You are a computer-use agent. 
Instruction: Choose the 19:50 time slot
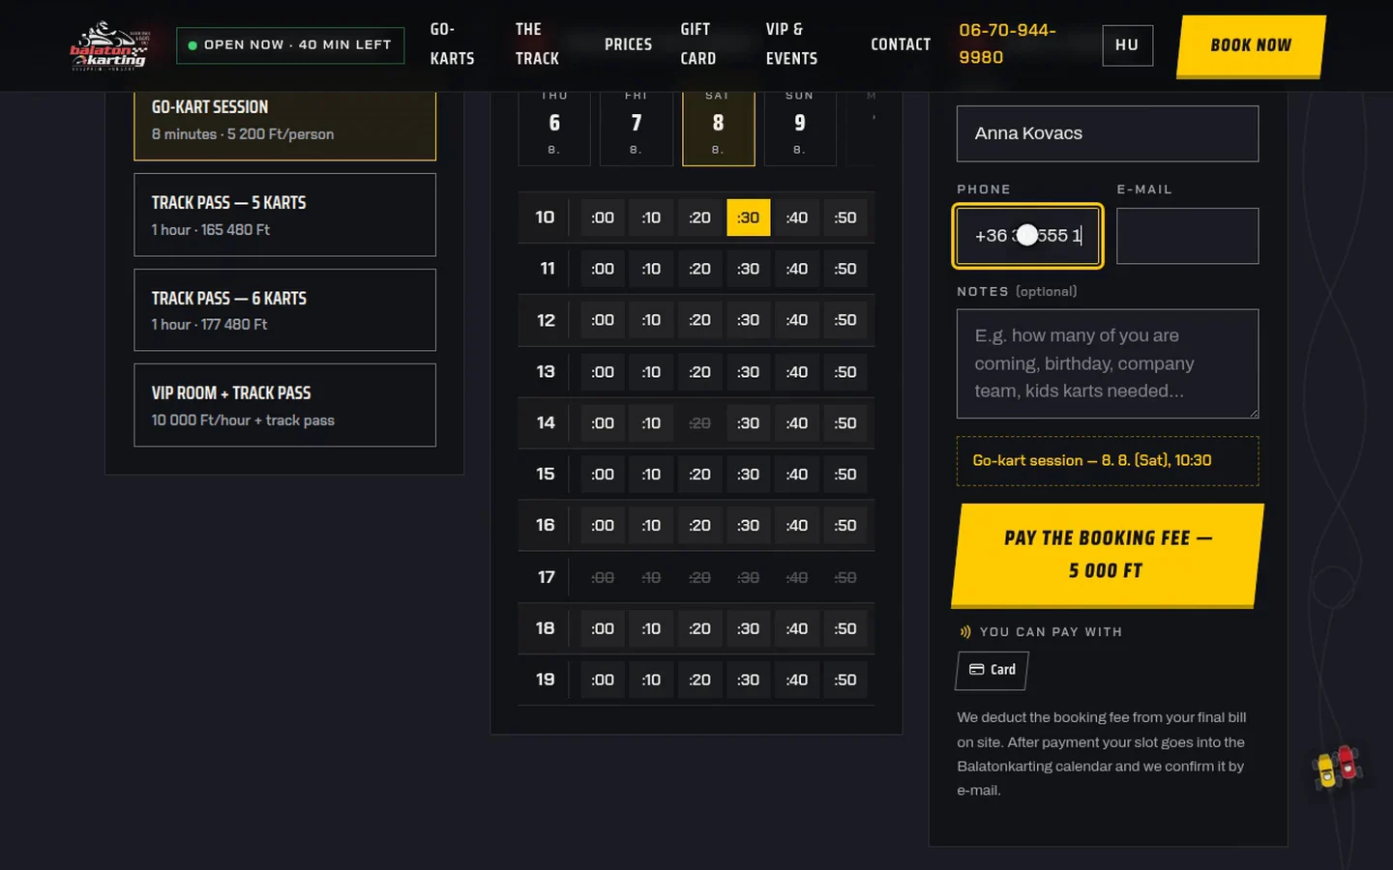coord(845,680)
